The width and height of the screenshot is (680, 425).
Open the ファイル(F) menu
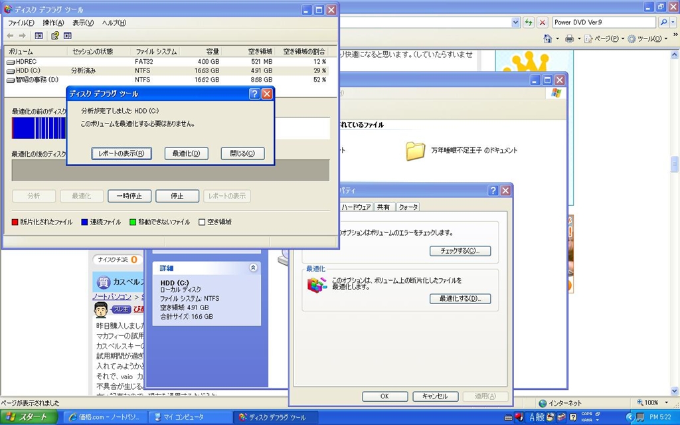[21, 23]
